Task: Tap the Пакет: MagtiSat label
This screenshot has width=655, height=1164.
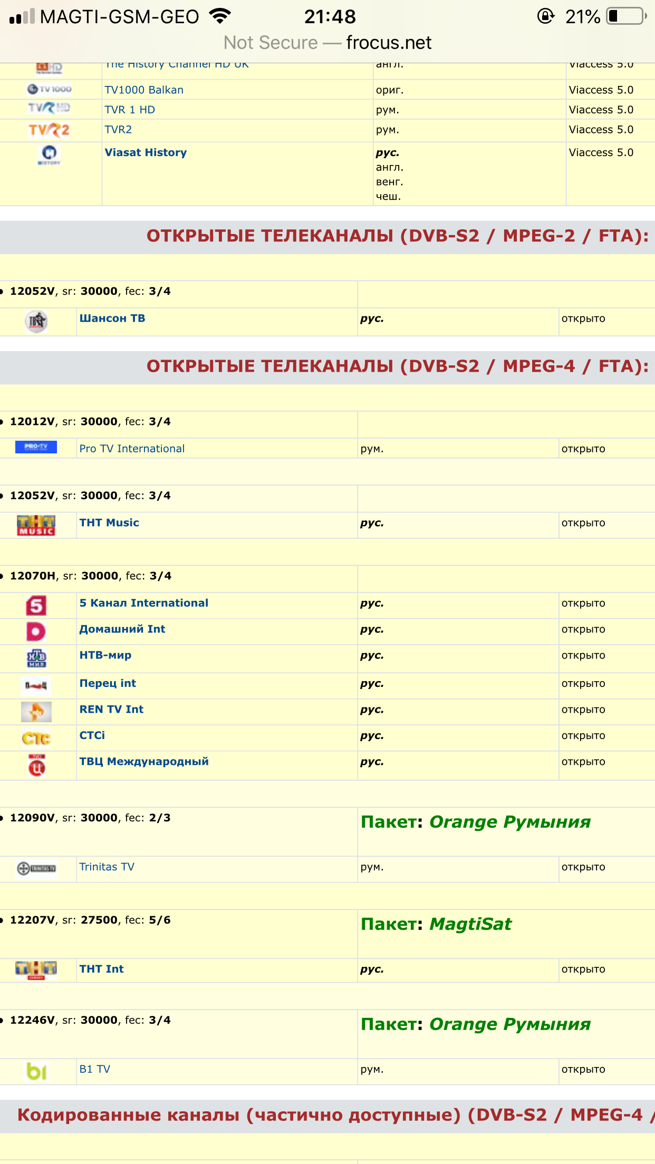Action: [x=436, y=924]
